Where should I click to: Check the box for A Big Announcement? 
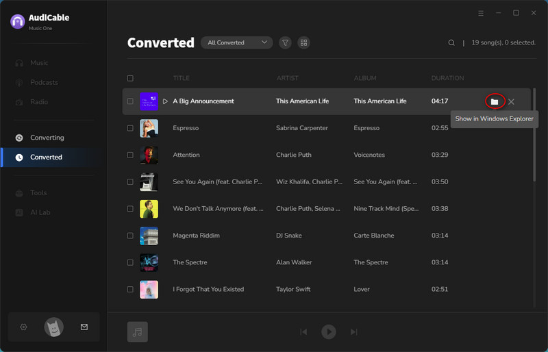pyautogui.click(x=130, y=101)
